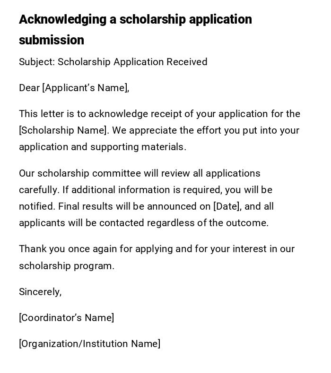Click the 'Subject: Scholarship Application Received' line
This screenshot has height=373, width=331.
113,62
